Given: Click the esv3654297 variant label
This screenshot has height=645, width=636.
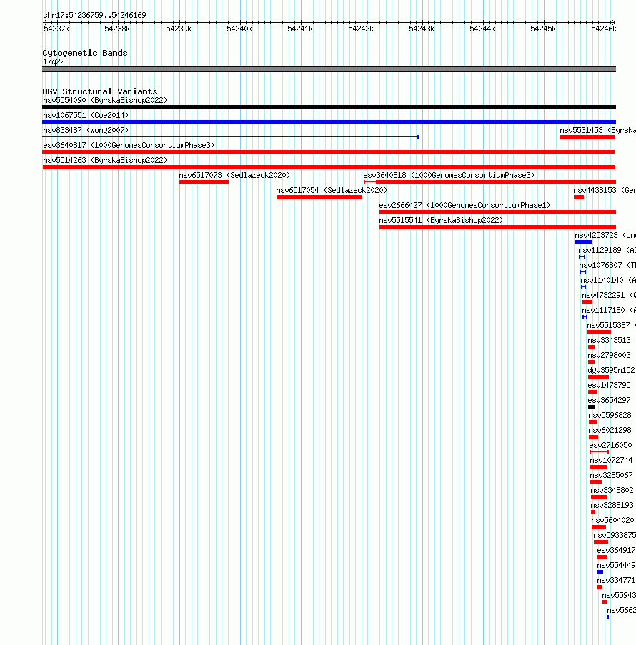Looking at the screenshot, I should pos(610,400).
